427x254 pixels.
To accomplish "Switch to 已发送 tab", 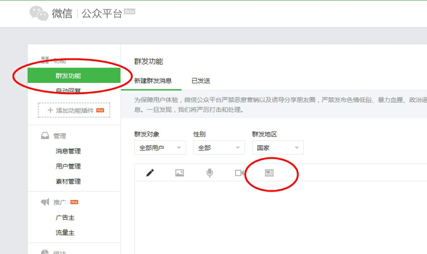I will (201, 81).
